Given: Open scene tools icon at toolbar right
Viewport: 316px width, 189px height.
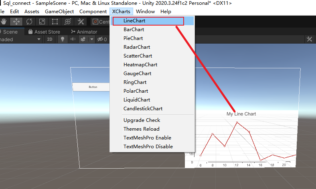Looking at the screenshot, I should coord(309,39).
